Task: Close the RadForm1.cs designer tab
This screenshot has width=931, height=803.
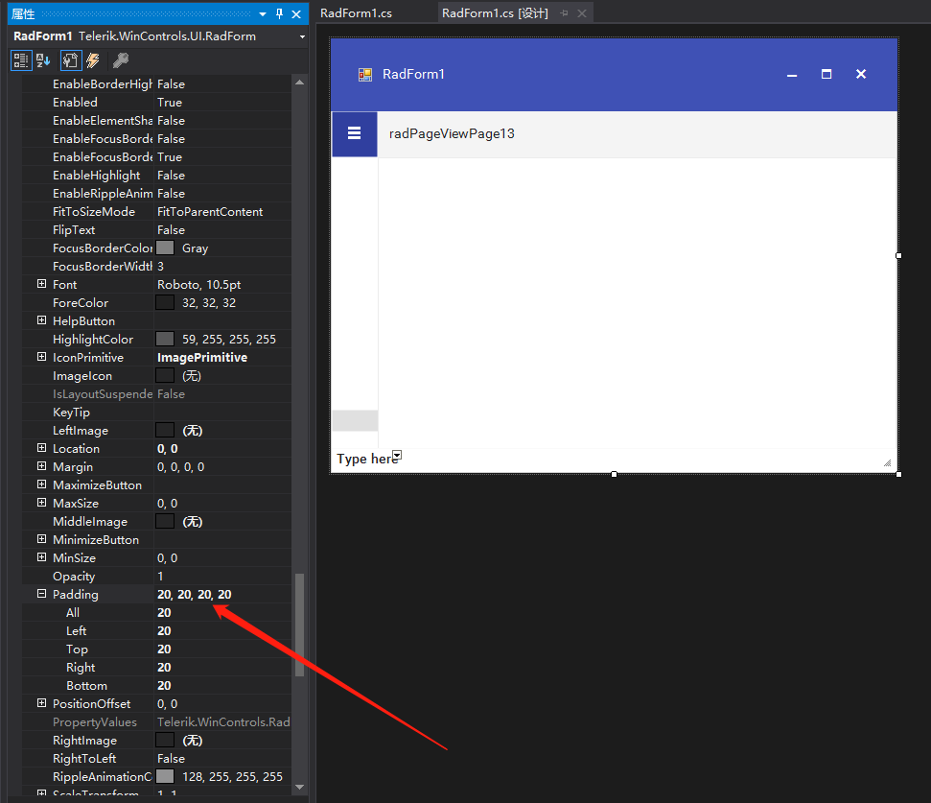Action: point(582,13)
